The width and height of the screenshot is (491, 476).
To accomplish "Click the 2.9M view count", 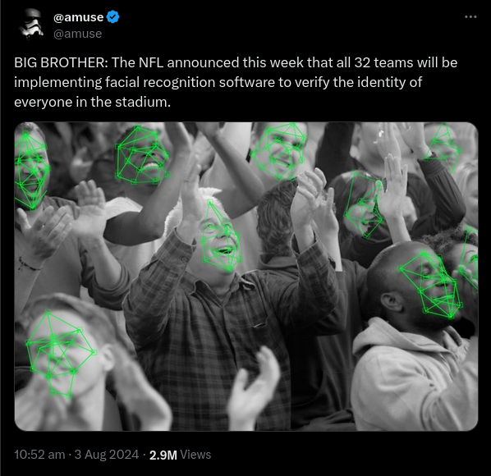I will coord(163,455).
